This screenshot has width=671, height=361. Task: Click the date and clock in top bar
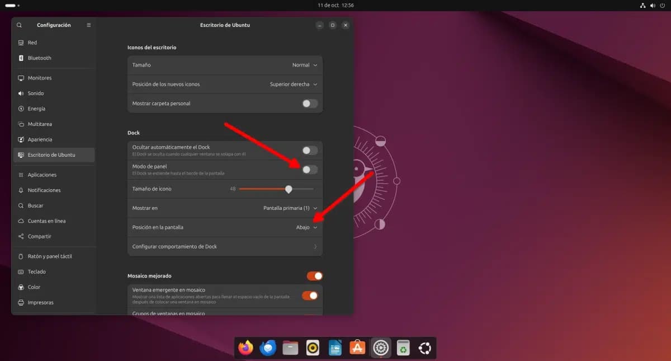coord(335,5)
